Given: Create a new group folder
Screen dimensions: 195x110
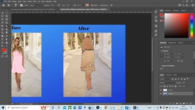Looking at the screenshot, I should point(184,103).
